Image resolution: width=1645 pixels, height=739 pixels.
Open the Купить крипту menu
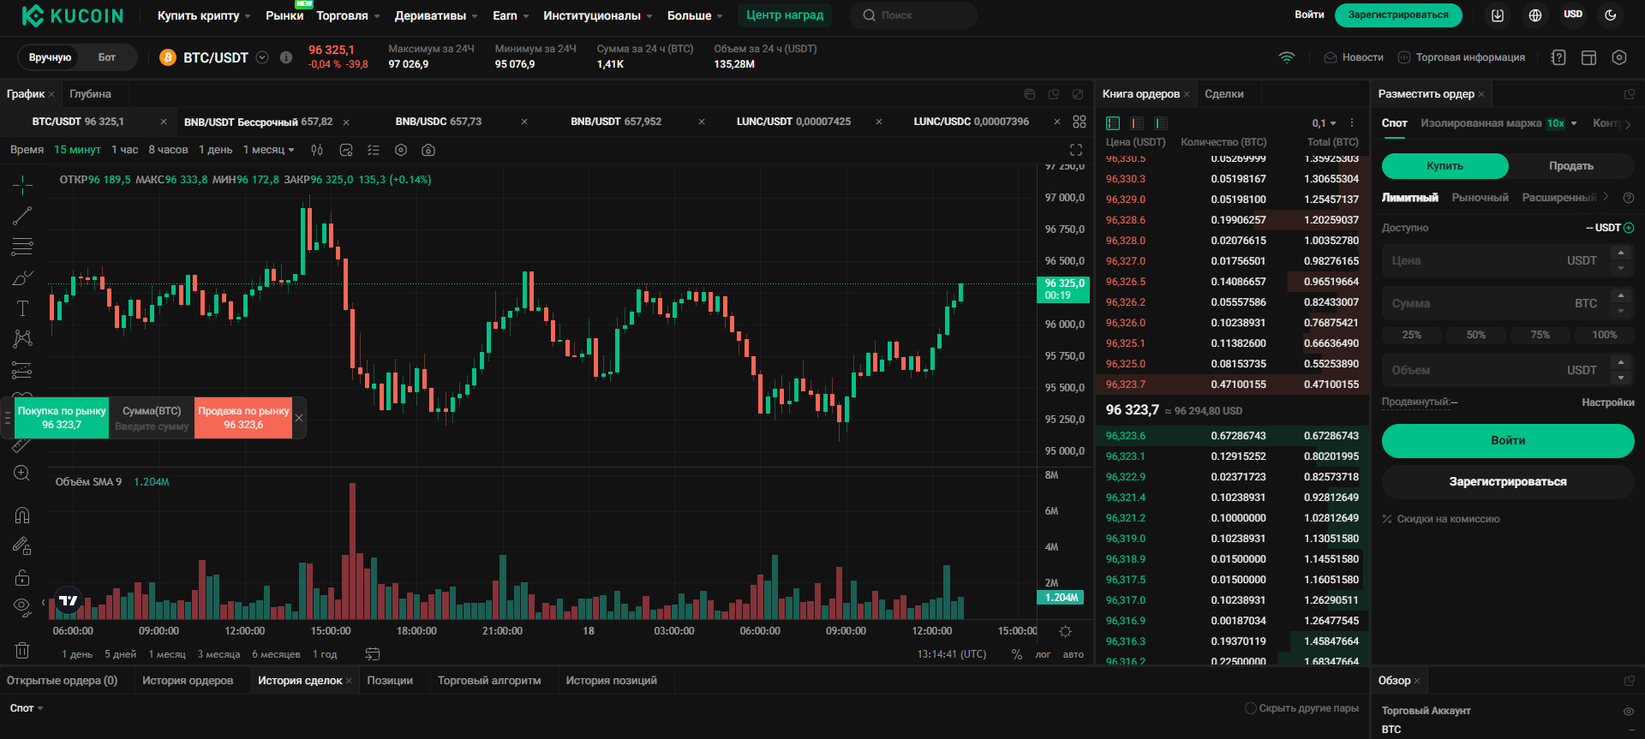pyautogui.click(x=204, y=15)
